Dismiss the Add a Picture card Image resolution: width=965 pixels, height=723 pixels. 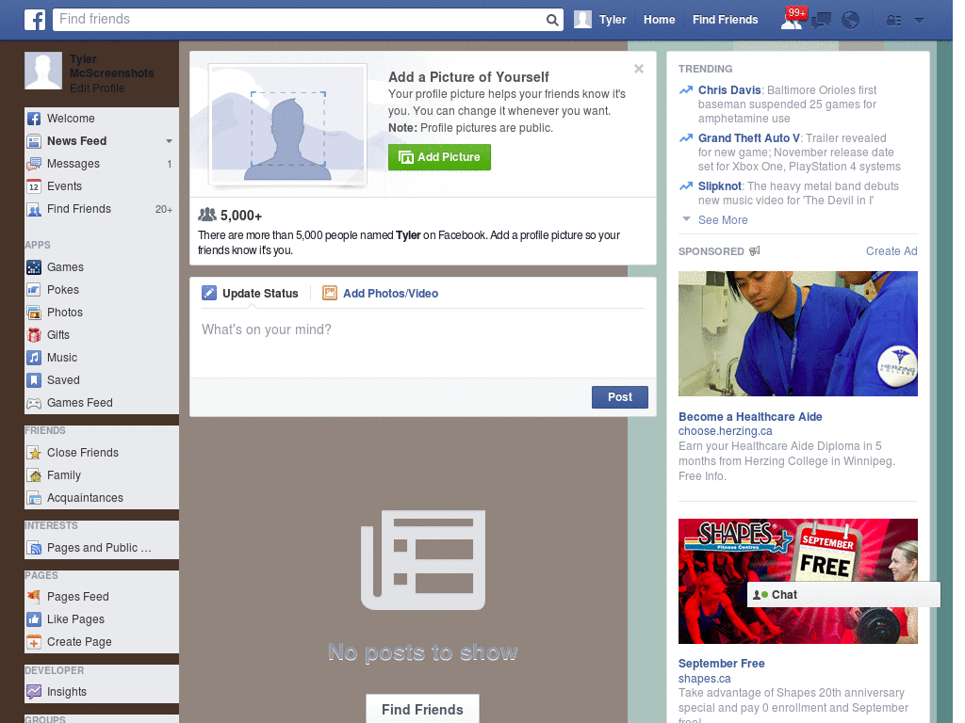click(639, 69)
